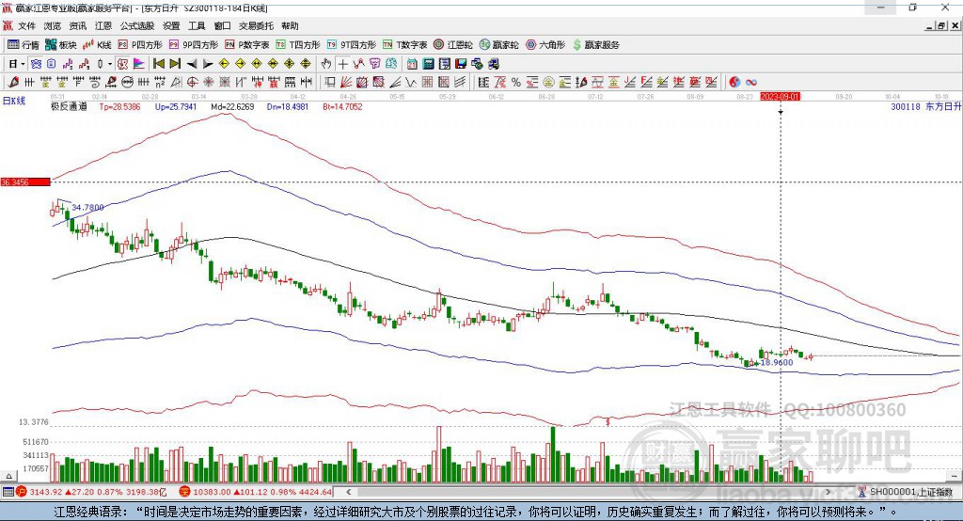Open the 赢家轮 wheel tool
The width and height of the screenshot is (963, 521).
pyautogui.click(x=499, y=45)
